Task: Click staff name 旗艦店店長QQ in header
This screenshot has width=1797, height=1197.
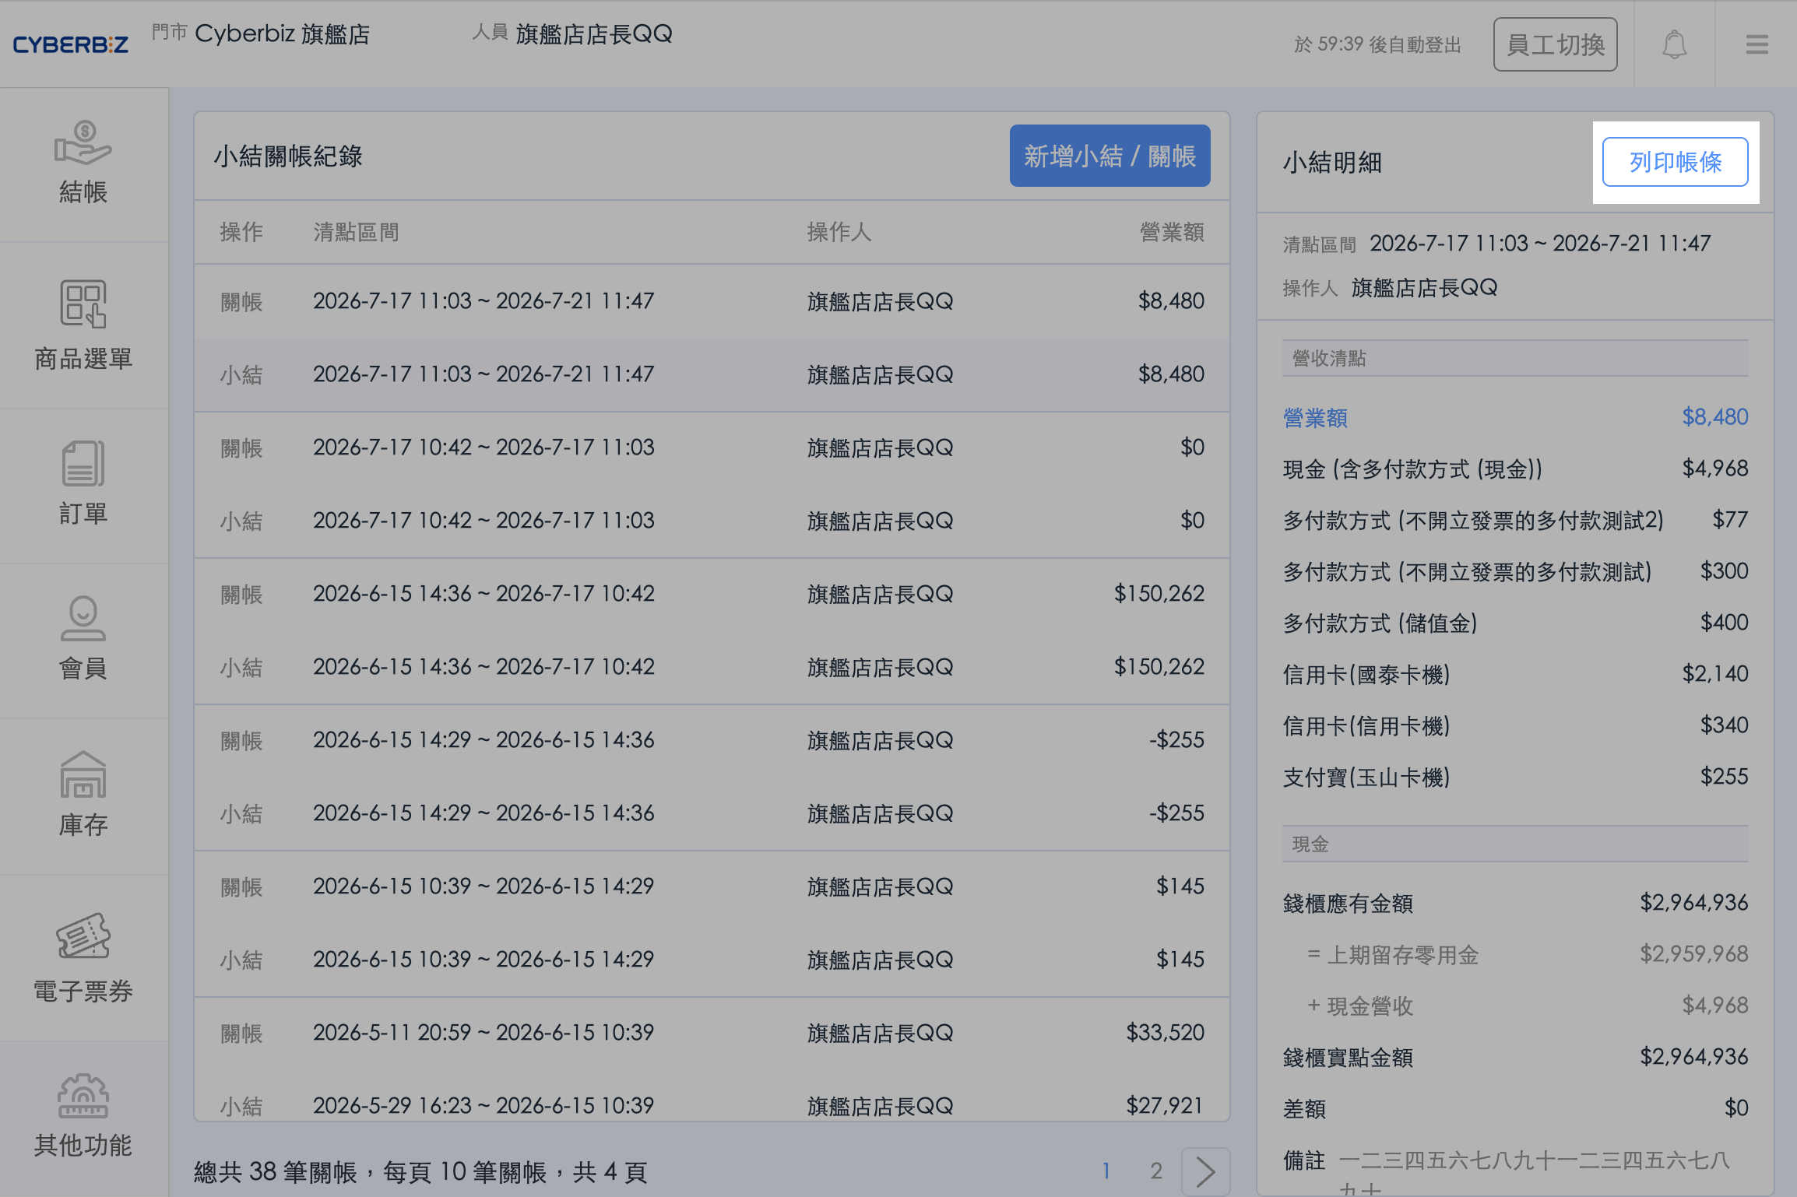Action: [593, 33]
